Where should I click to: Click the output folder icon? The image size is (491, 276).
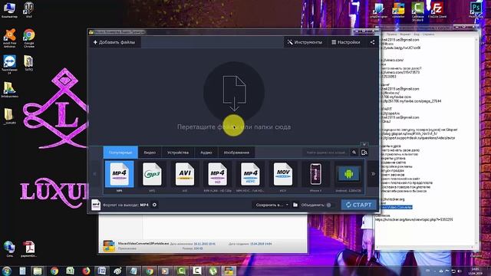pyautogui.click(x=295, y=205)
